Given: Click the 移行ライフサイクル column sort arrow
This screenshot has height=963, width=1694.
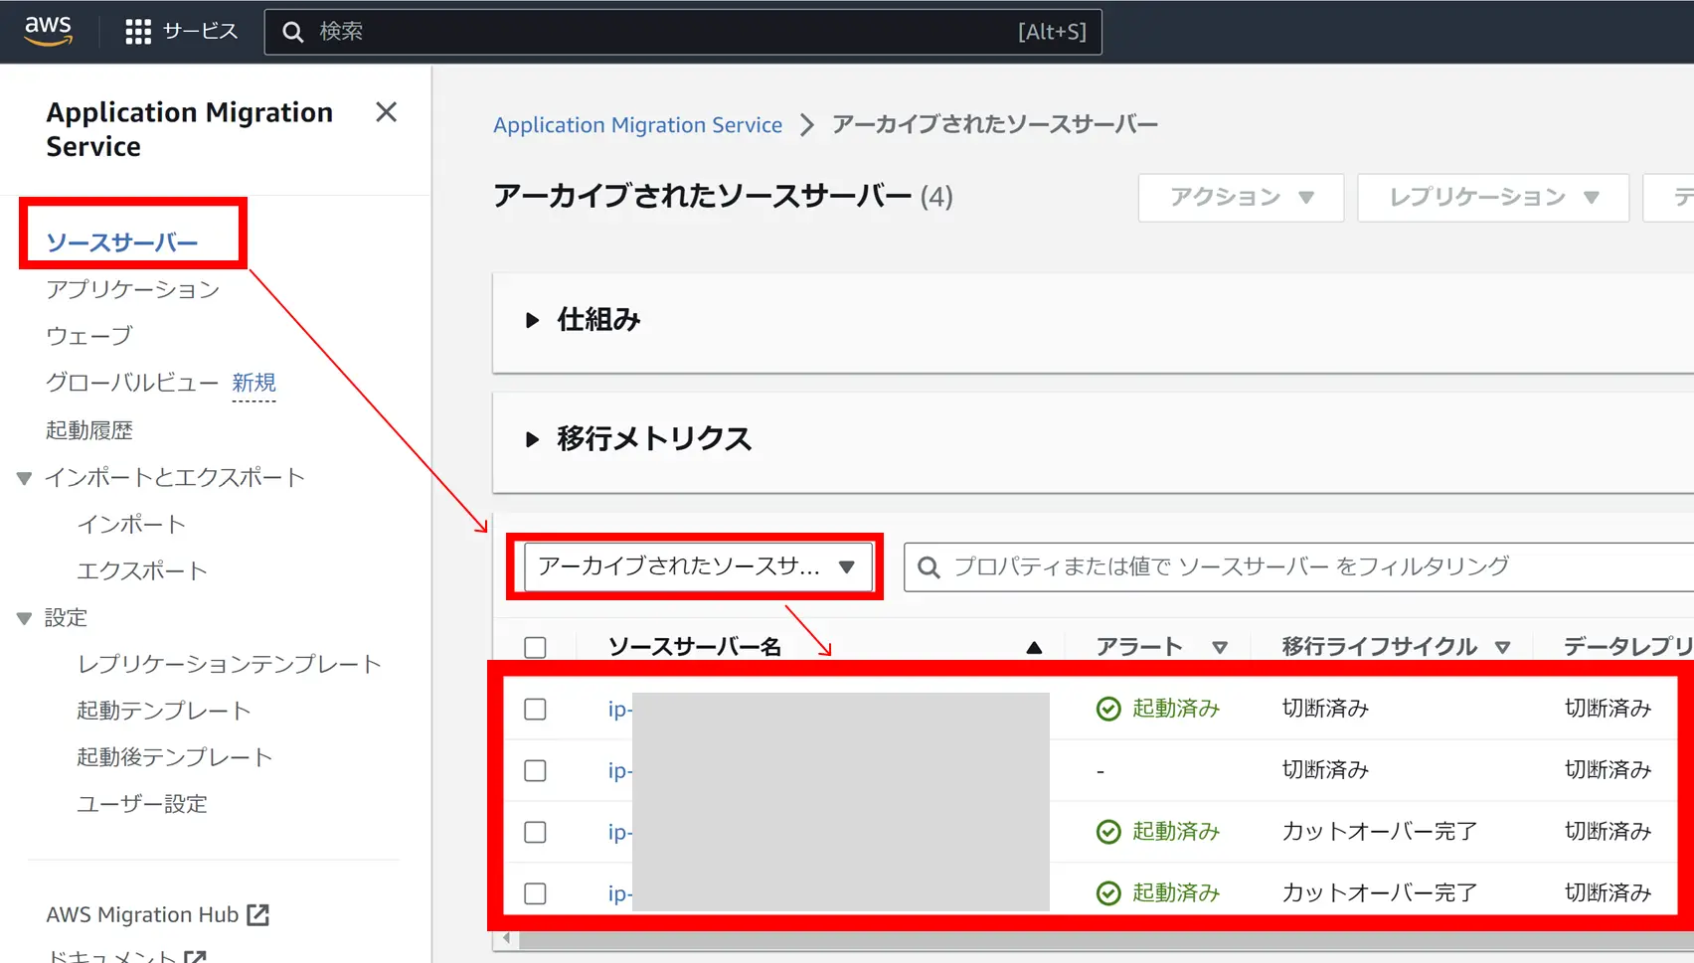Looking at the screenshot, I should point(1502,647).
